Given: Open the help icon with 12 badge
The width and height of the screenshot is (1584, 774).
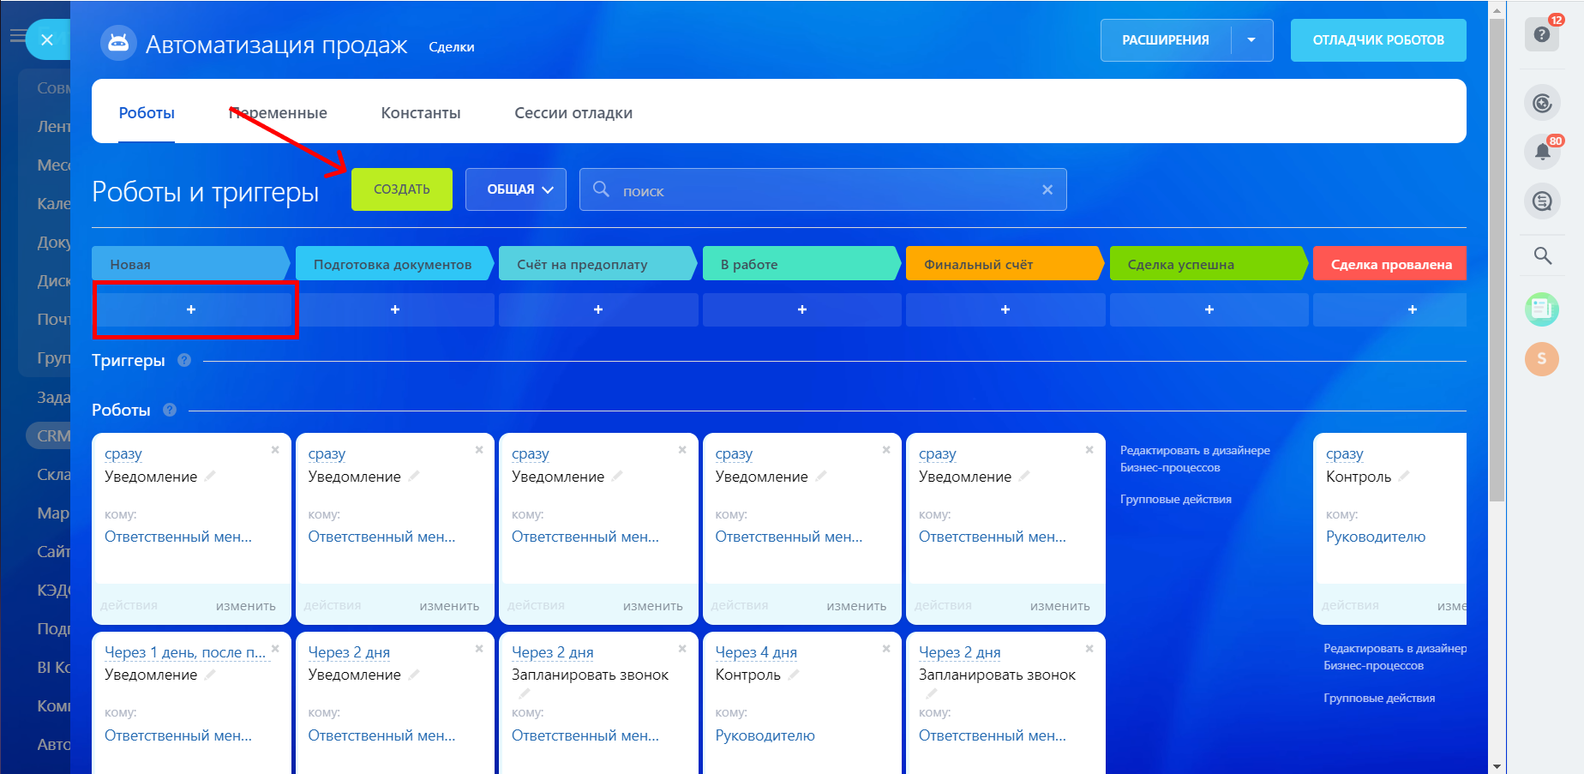Looking at the screenshot, I should coord(1542,34).
